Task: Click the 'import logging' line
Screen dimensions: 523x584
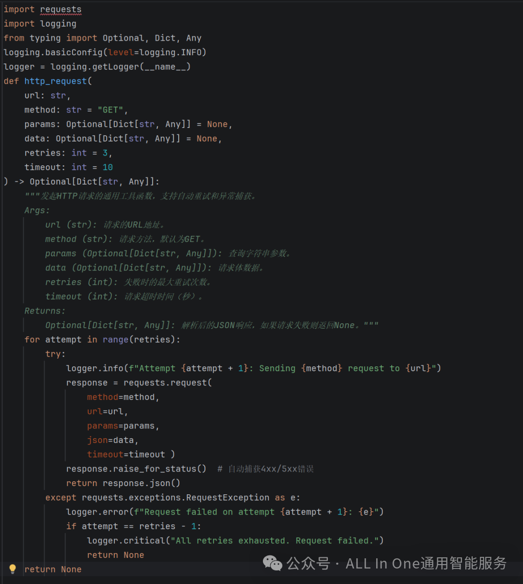Action: pyautogui.click(x=40, y=24)
